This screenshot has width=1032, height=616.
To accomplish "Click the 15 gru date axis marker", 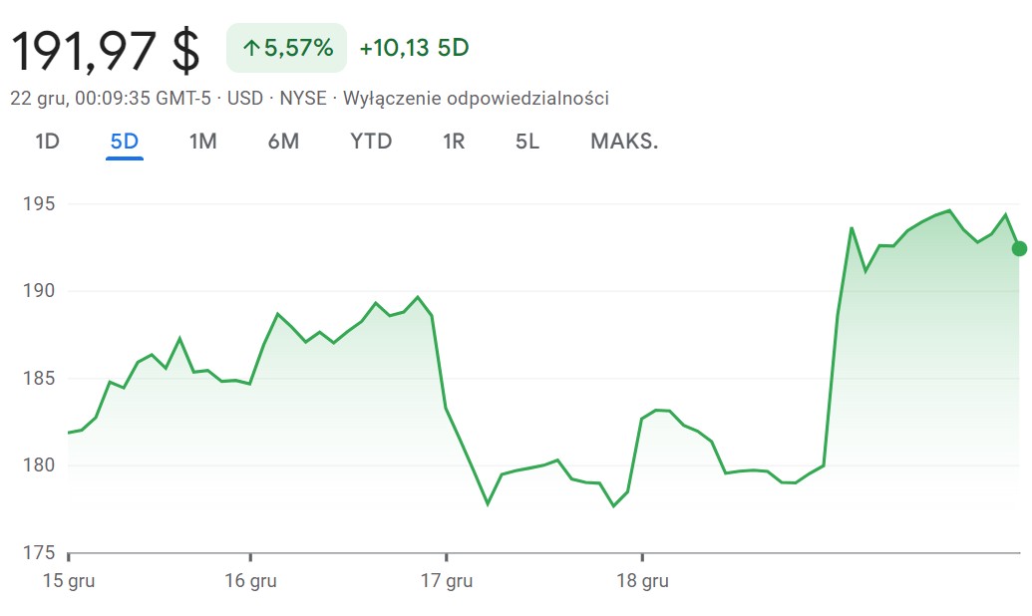I will point(69,580).
